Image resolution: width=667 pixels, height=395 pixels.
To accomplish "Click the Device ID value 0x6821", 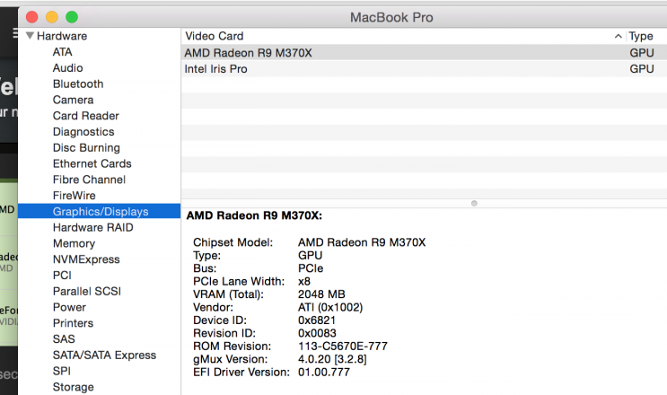I will [317, 320].
